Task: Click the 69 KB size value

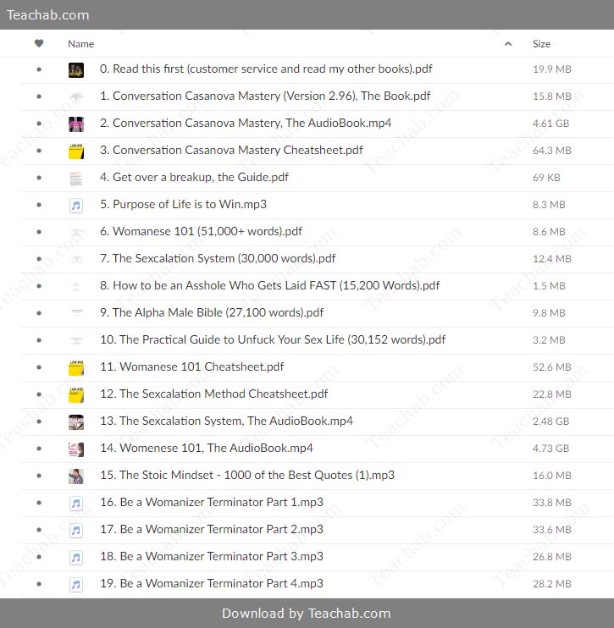Action: (x=546, y=178)
